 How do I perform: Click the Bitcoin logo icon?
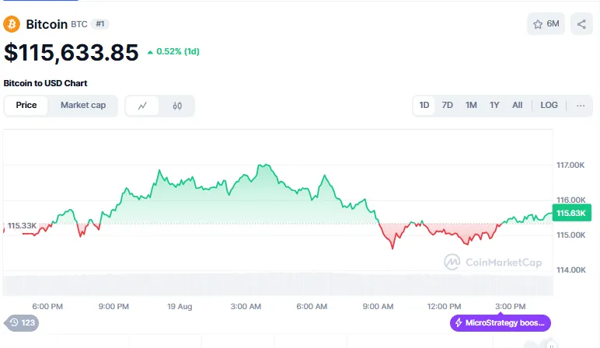pyautogui.click(x=12, y=24)
